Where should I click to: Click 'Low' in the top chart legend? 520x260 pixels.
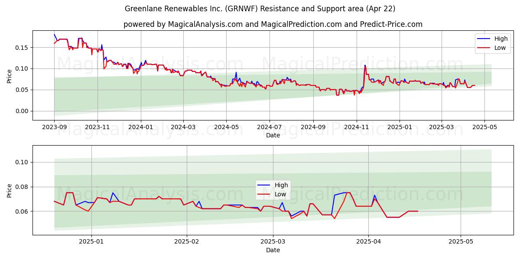click(x=500, y=48)
